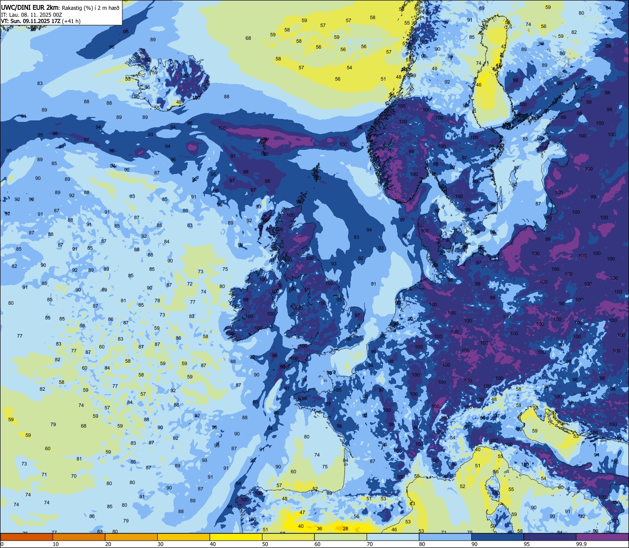The width and height of the screenshot is (629, 548).
Task: Select the legend swatch between 95 and 99.9
Action: [549, 537]
